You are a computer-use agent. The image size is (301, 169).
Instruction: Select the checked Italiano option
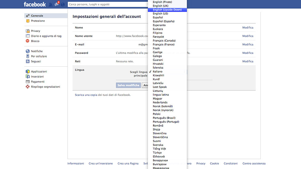158,72
